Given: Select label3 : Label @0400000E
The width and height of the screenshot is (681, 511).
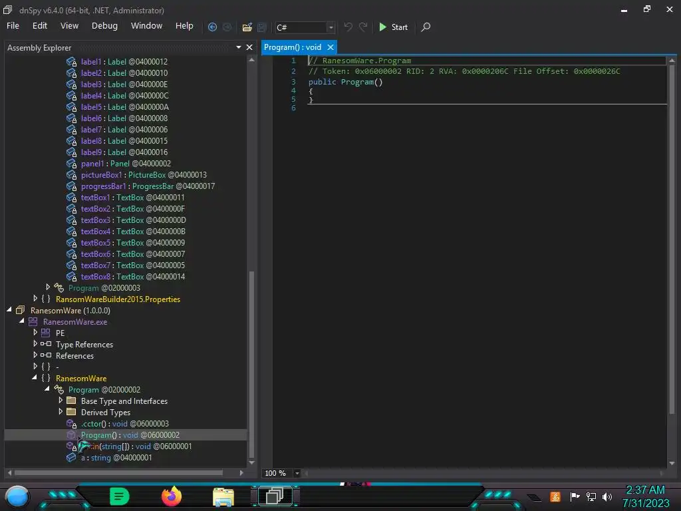Looking at the screenshot, I should pos(124,85).
